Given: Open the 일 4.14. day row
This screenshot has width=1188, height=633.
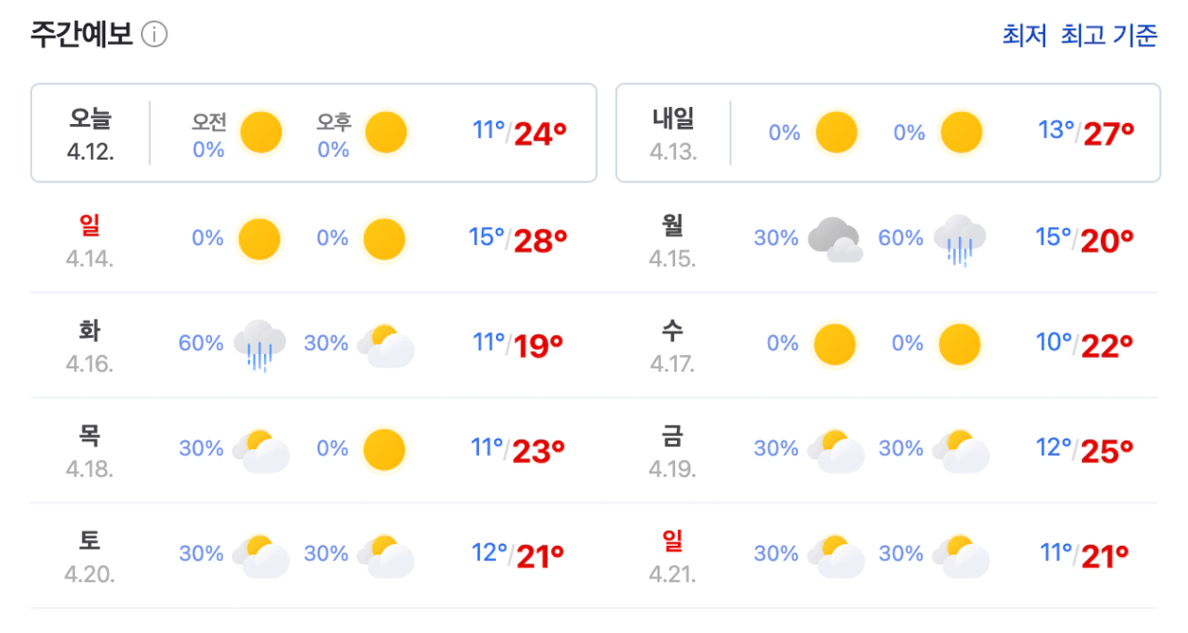Looking at the screenshot, I should point(314,239).
